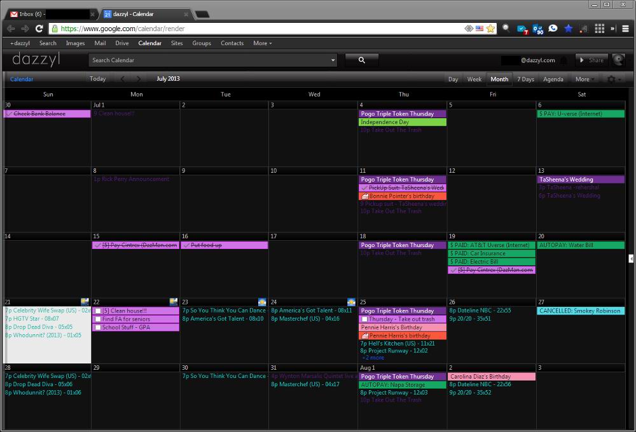Screen dimensions: 636x432
Task: Go back with the browser back arrow
Action: [x=11, y=29]
